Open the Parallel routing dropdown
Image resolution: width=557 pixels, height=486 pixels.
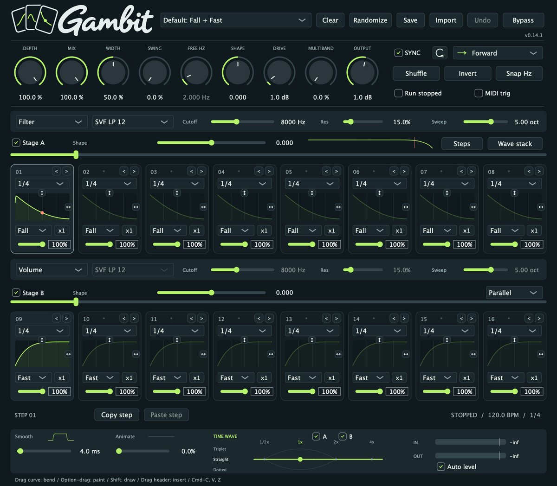click(514, 293)
